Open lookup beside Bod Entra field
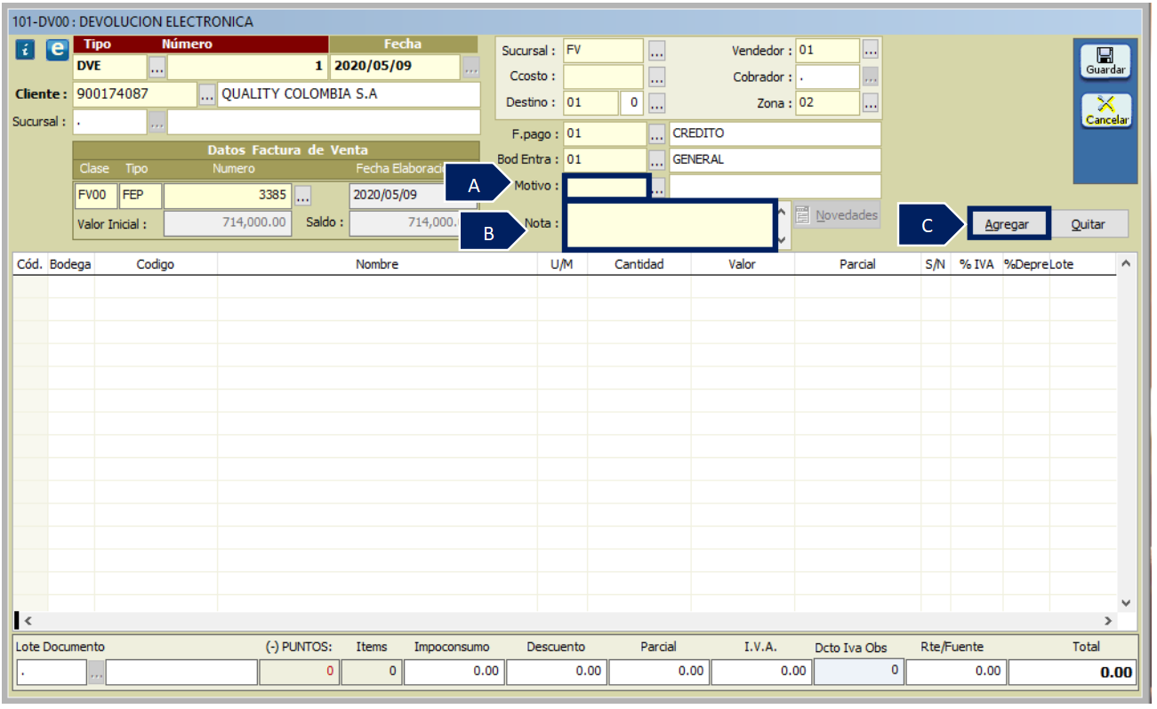 pyautogui.click(x=656, y=160)
